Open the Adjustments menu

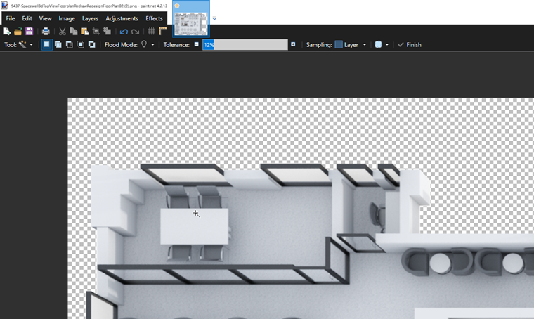[122, 18]
